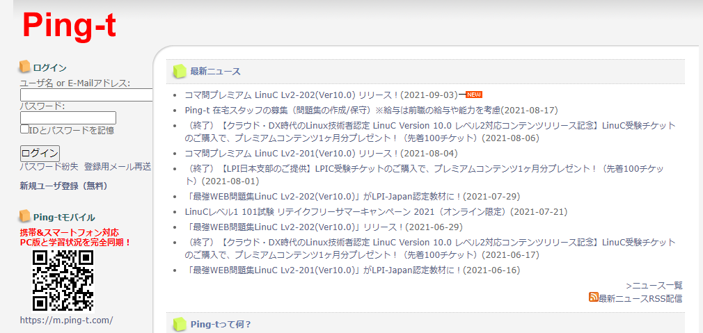Open the （終了）LinuC受験チケット news dated 2021-06-17

pyautogui.click(x=430, y=248)
